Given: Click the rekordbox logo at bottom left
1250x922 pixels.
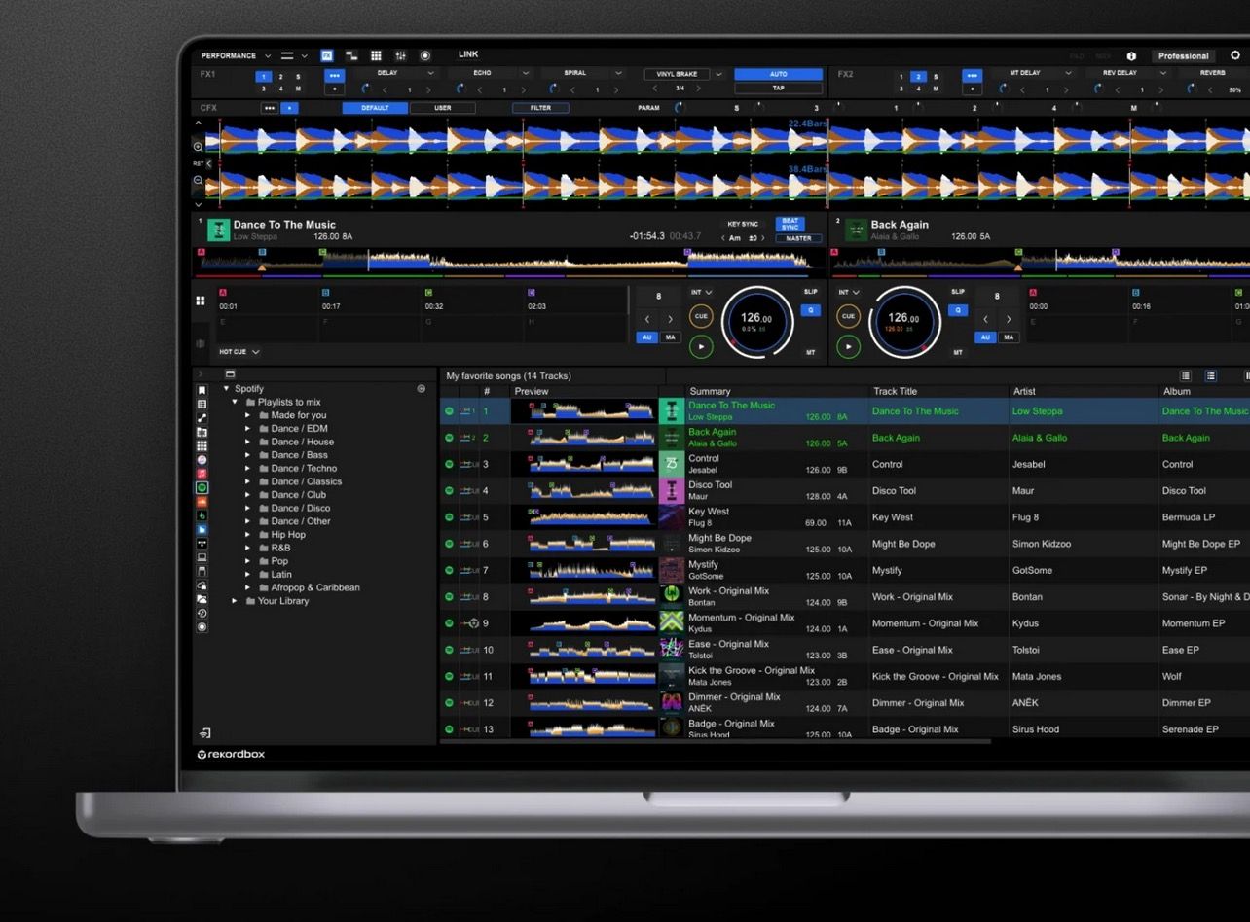Looking at the screenshot, I should (x=231, y=754).
